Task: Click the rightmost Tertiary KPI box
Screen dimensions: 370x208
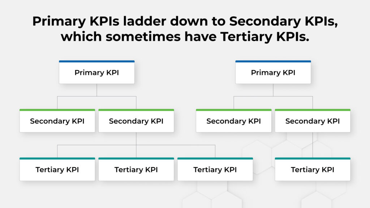Action: pyautogui.click(x=313, y=169)
